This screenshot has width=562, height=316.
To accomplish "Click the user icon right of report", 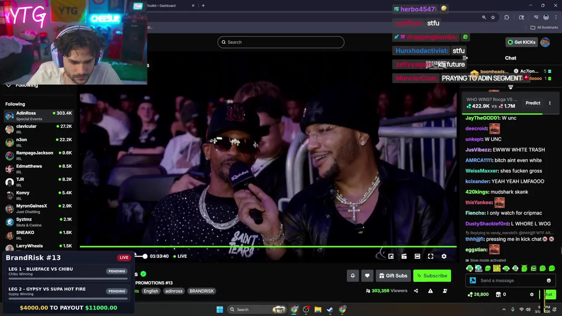I will click(445, 291).
